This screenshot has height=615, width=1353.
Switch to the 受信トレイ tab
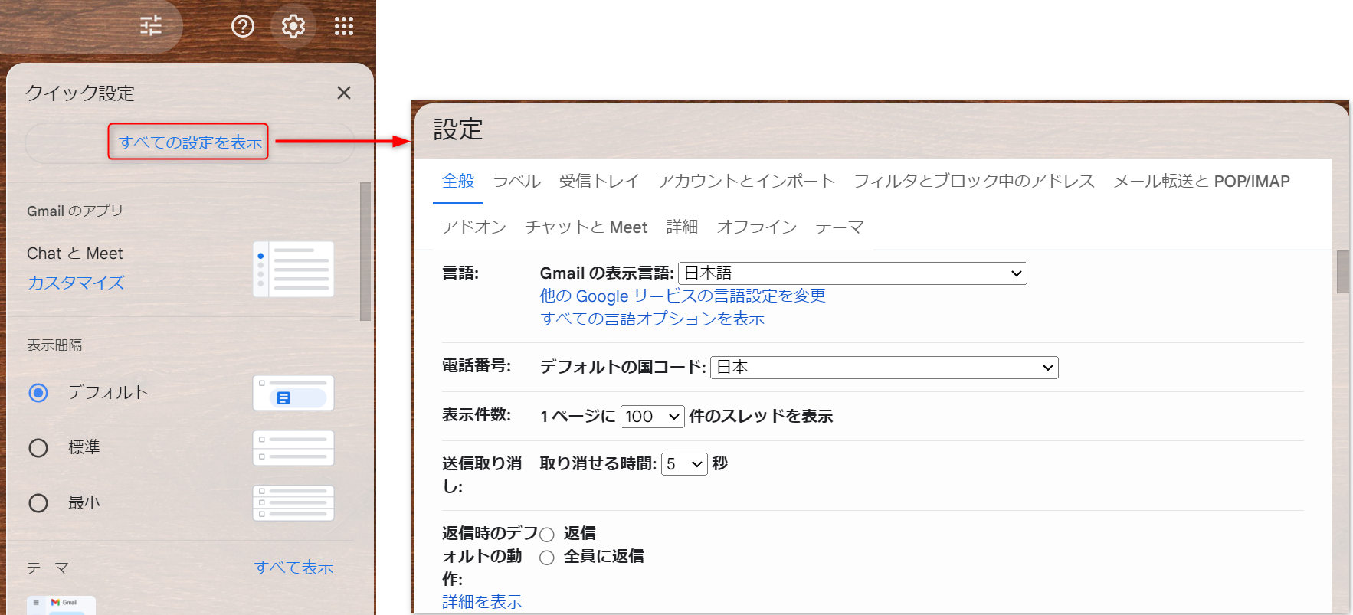(x=599, y=181)
